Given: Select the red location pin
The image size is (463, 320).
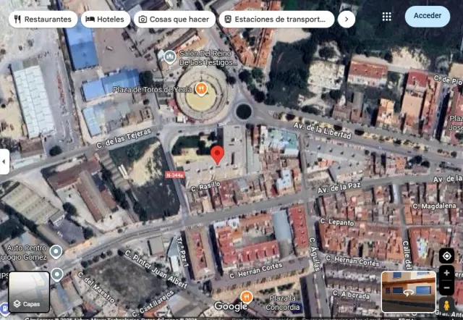Looking at the screenshot, I should (217, 155).
